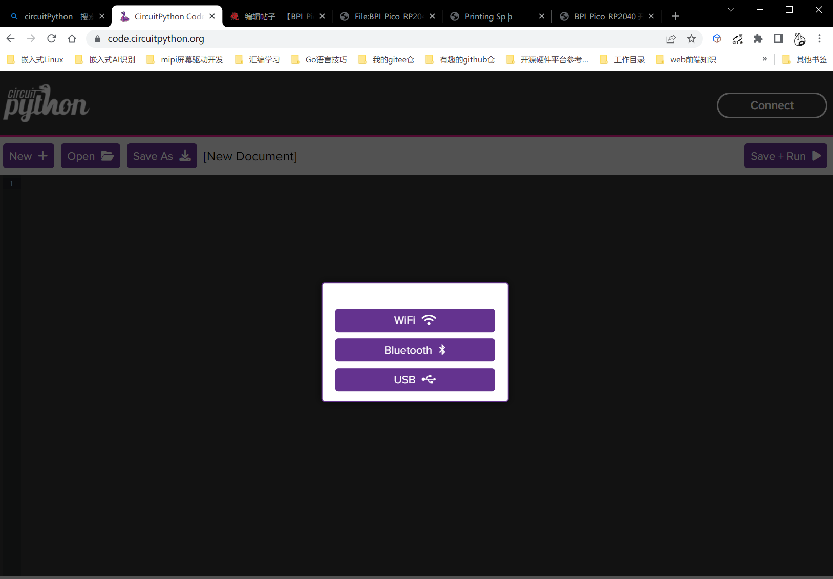Open 其他书签 bookmark folder
This screenshot has width=833, height=579.
point(805,60)
